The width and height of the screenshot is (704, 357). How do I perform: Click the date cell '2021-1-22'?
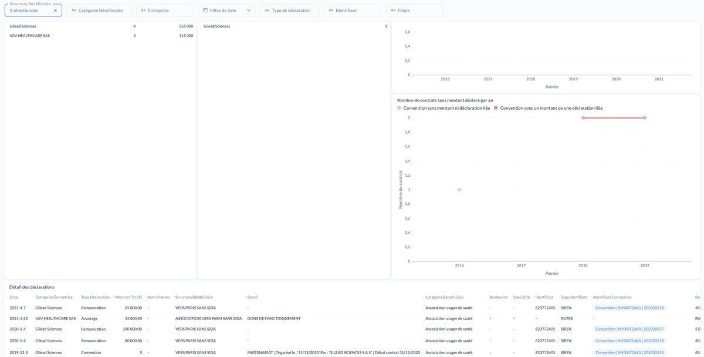(18, 318)
